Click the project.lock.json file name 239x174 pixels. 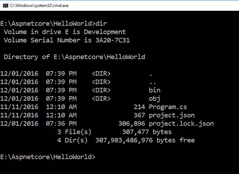181,123
